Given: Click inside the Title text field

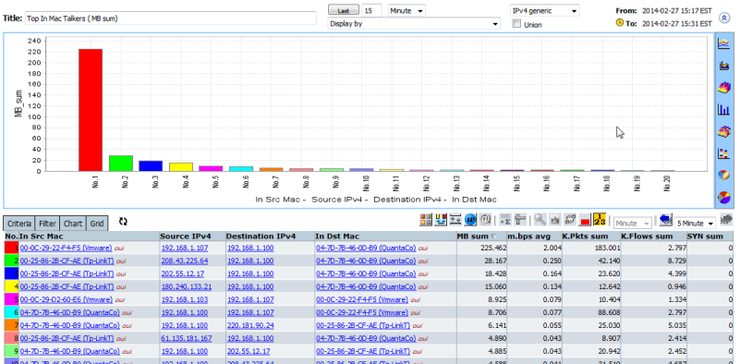Looking at the screenshot, I should coord(170,18).
